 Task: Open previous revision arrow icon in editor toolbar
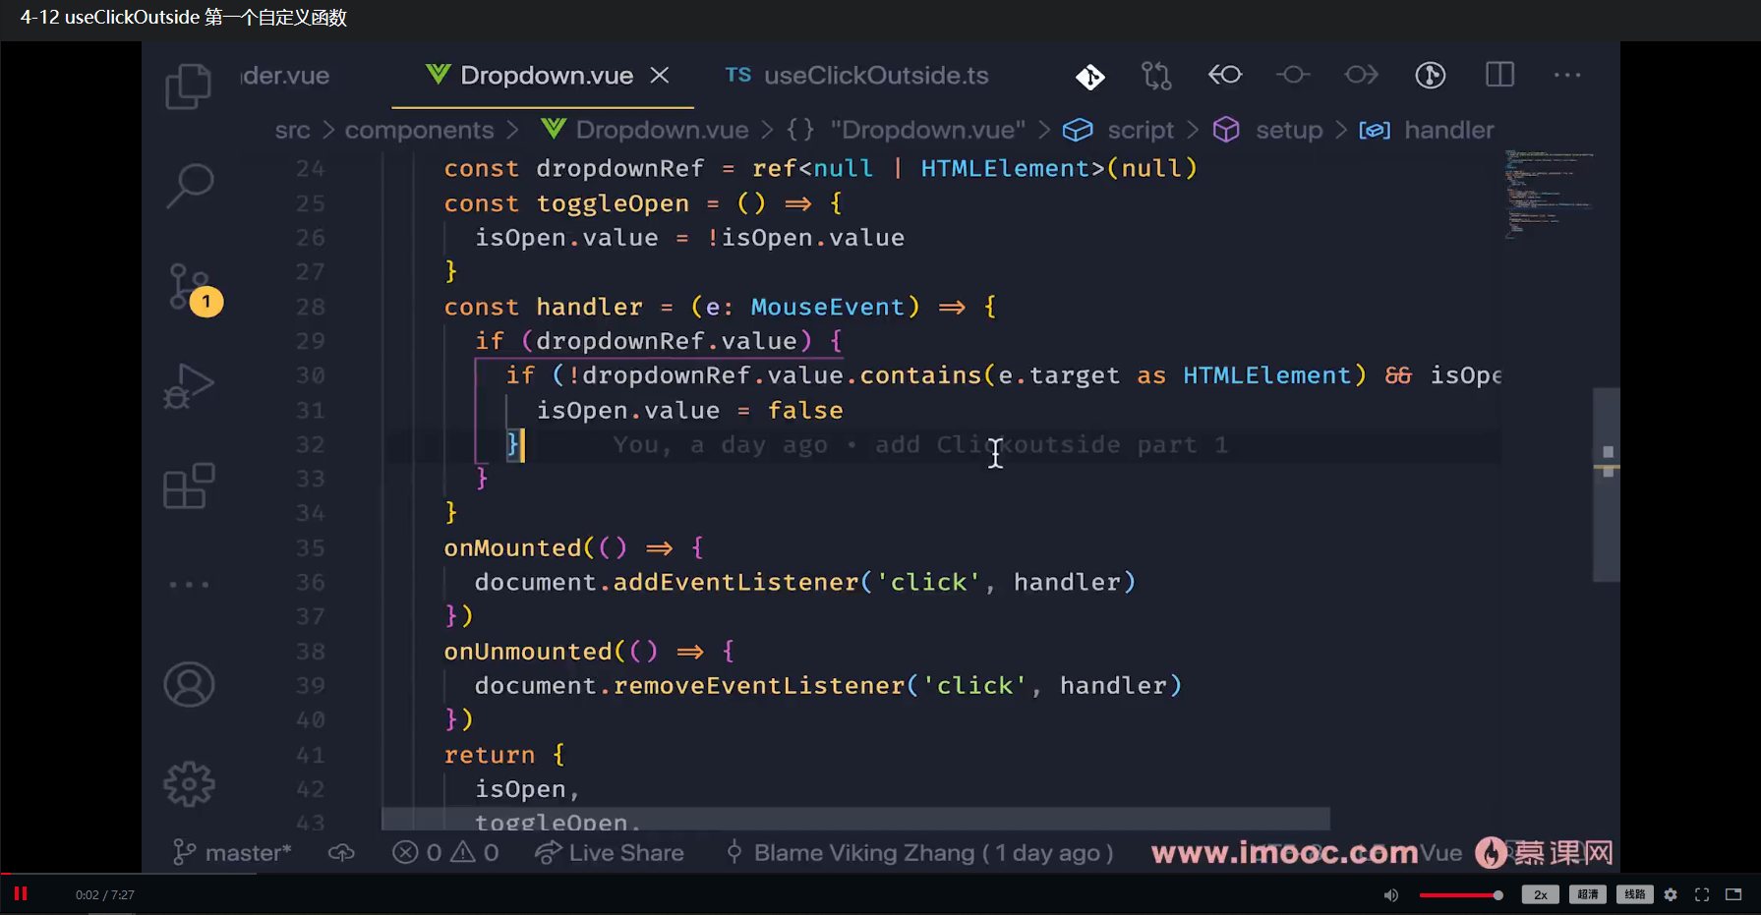pyautogui.click(x=1225, y=75)
